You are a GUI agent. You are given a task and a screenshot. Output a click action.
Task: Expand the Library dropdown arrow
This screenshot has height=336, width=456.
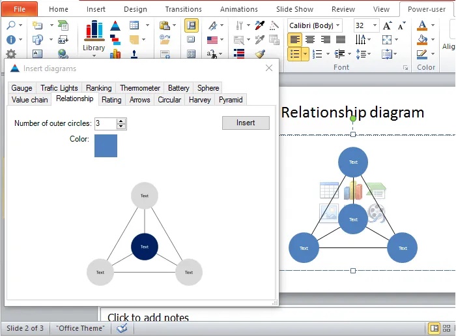[x=94, y=55]
